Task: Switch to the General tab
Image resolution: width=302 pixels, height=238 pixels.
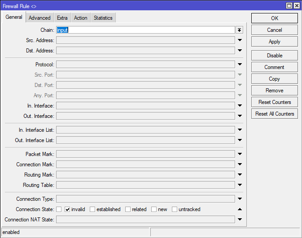Action: point(14,17)
